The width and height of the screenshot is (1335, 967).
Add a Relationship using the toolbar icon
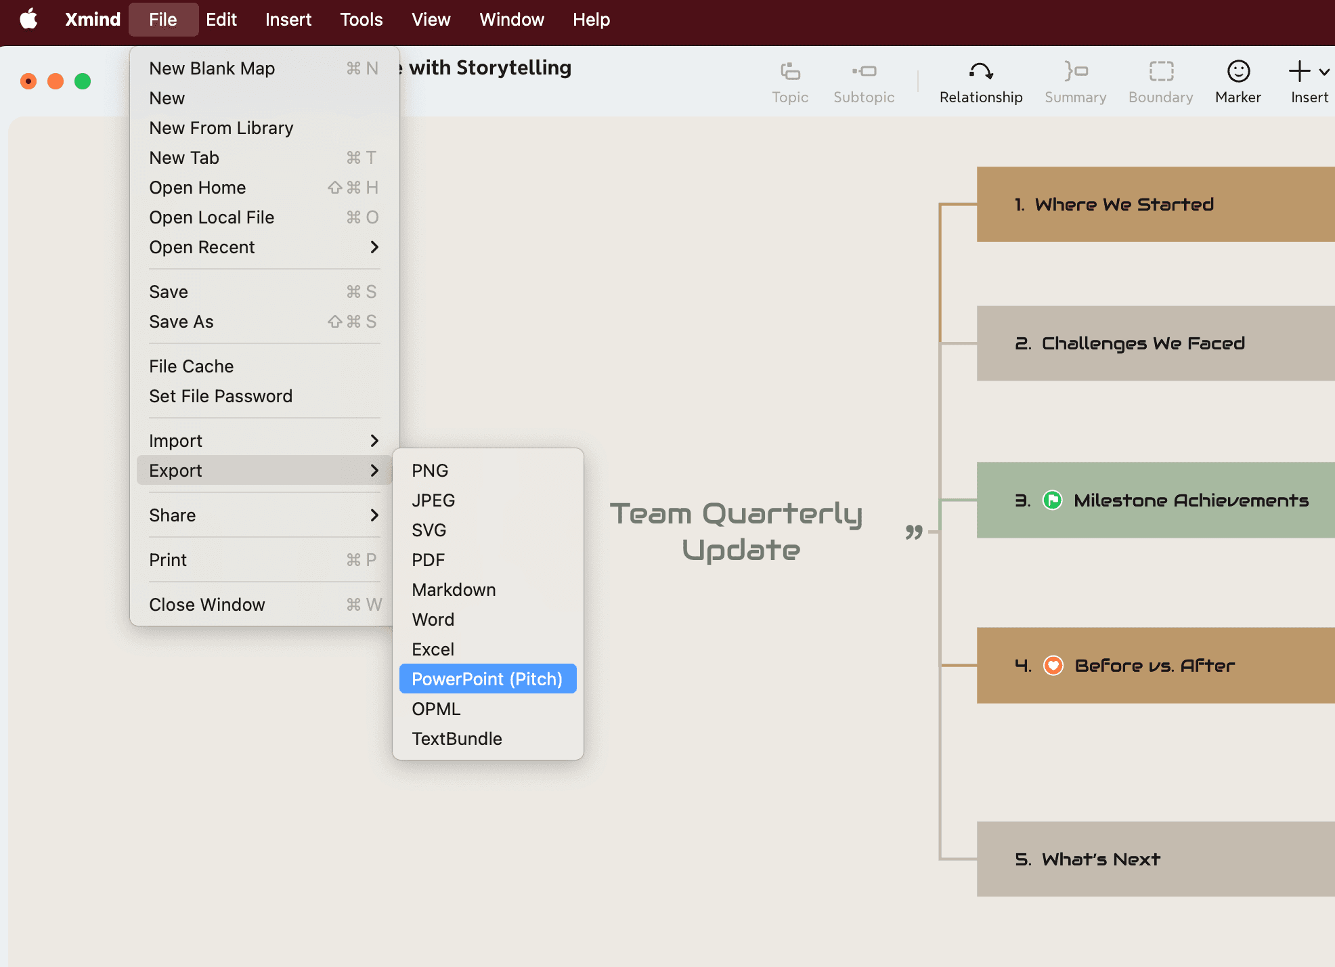click(x=980, y=71)
